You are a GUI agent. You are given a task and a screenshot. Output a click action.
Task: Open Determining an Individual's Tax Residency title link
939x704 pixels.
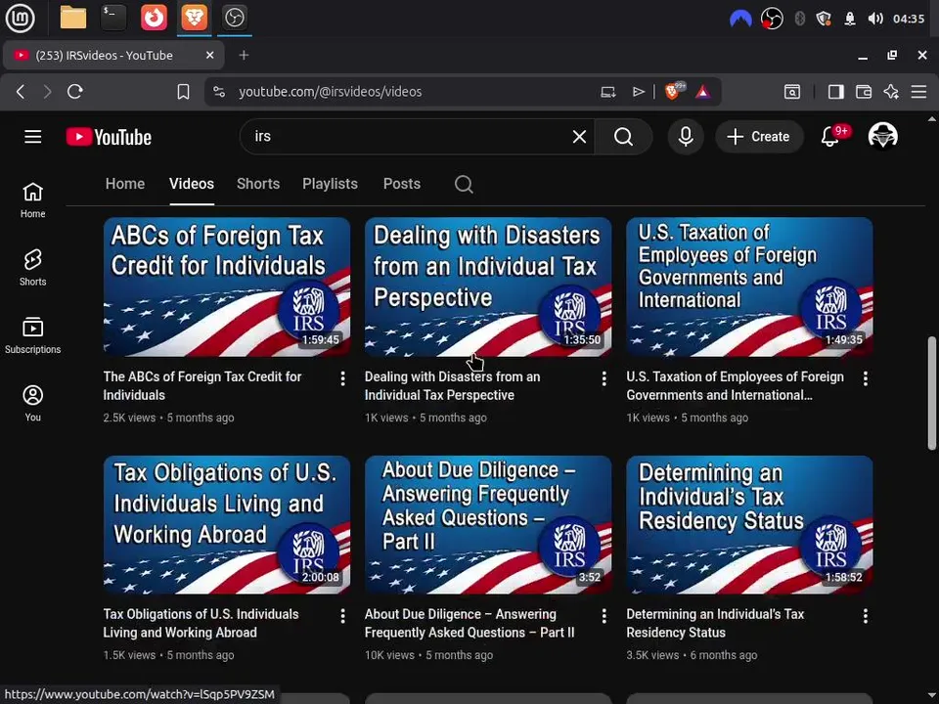tap(715, 623)
